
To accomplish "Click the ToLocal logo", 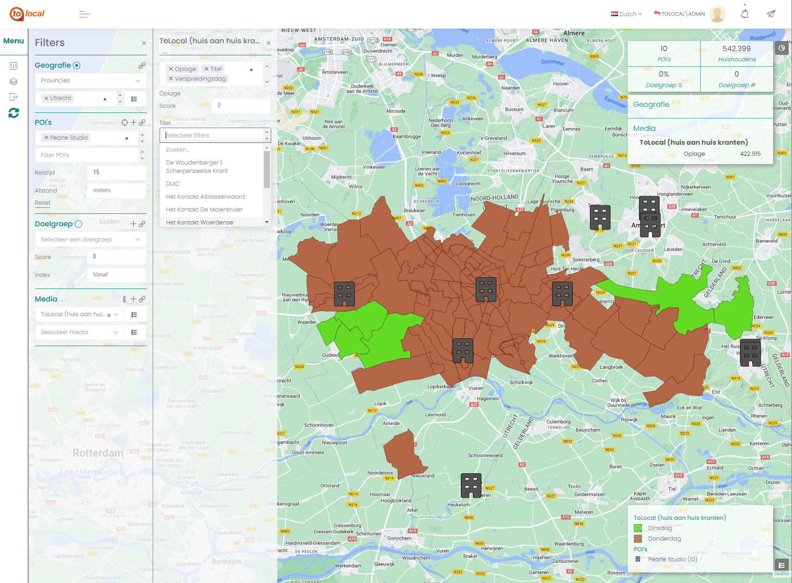I will (x=27, y=14).
